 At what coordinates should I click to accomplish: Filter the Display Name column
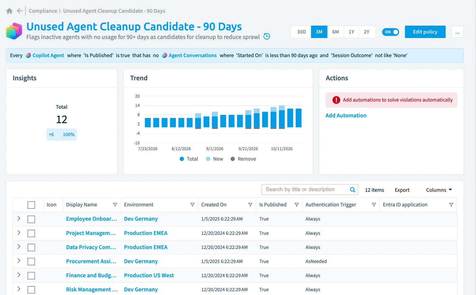pos(115,205)
